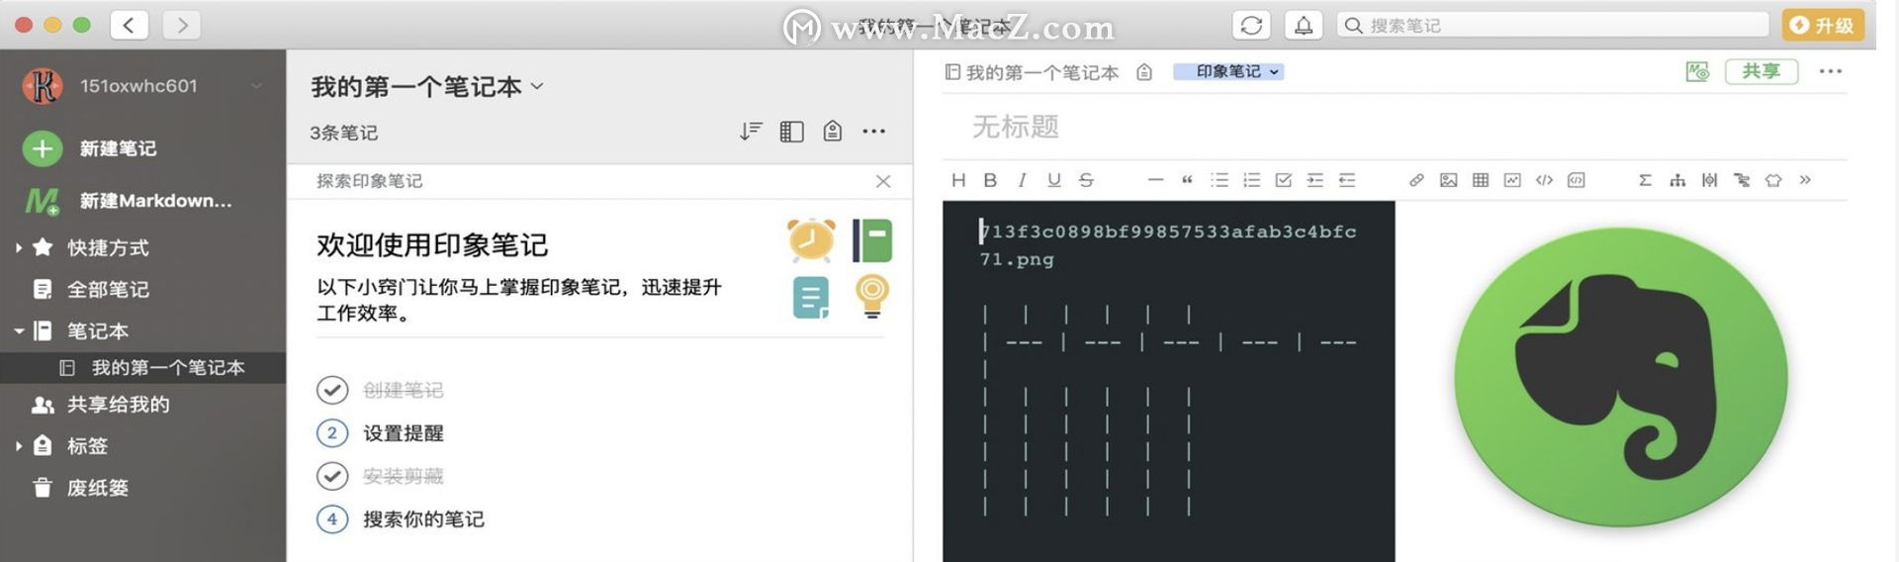Expand the 快捷方式 shortcuts section
The image size is (1899, 562).
tap(18, 247)
